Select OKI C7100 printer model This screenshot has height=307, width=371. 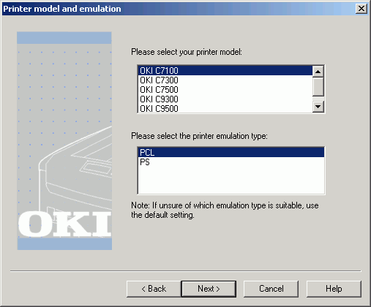pos(225,71)
